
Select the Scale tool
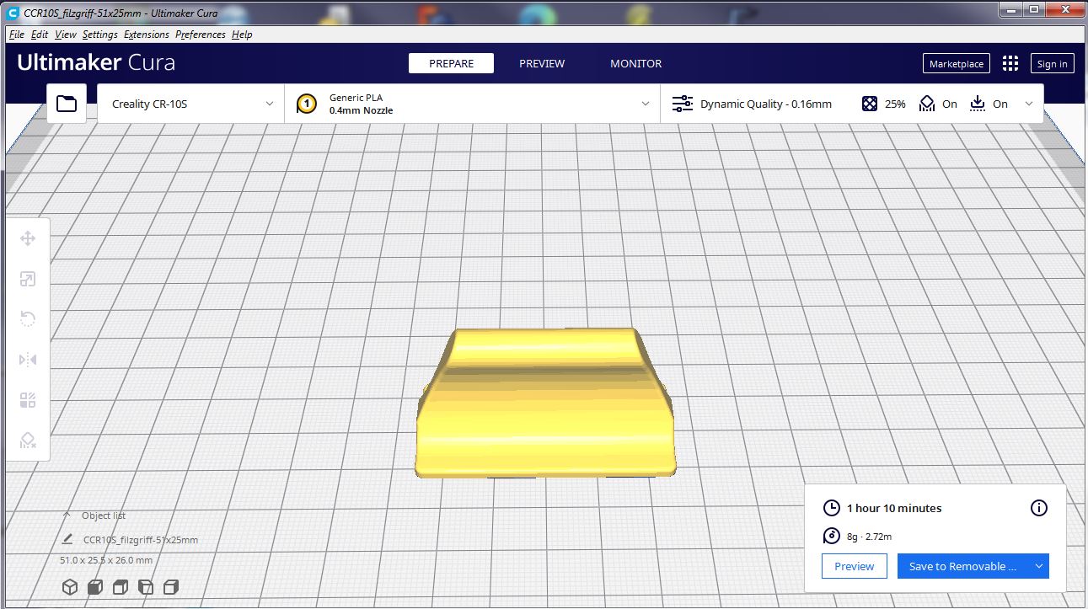[x=28, y=279]
